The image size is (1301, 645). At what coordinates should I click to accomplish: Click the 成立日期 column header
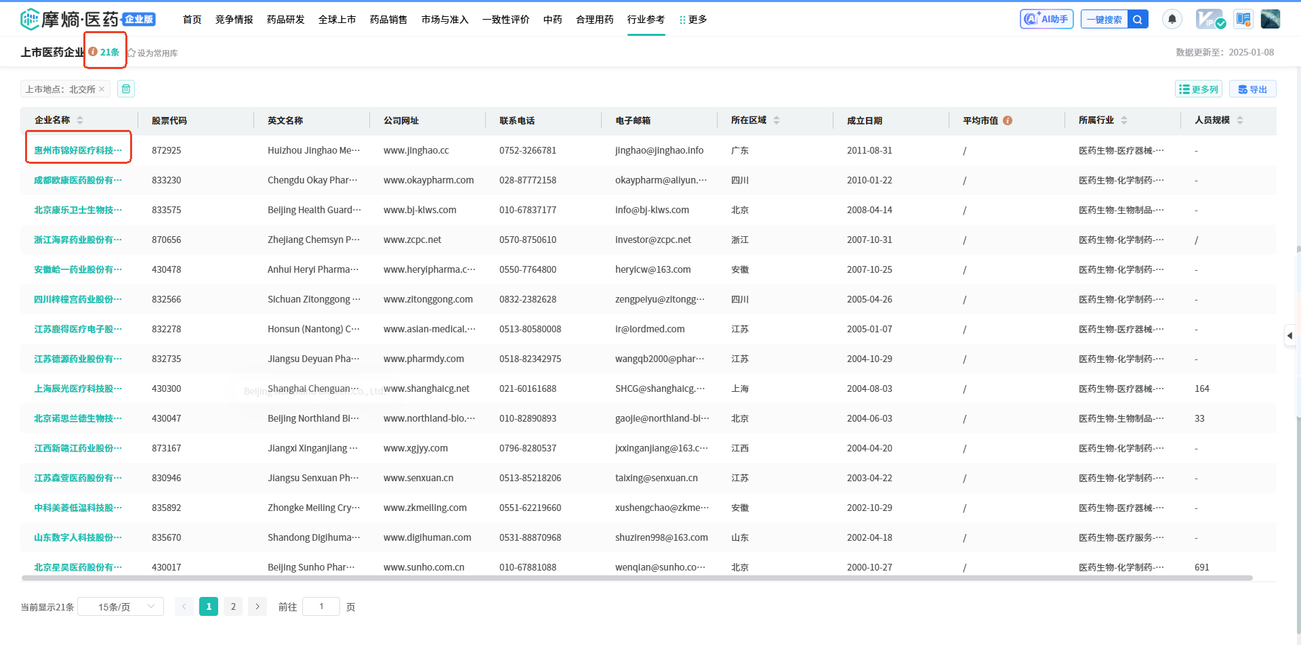[865, 120]
